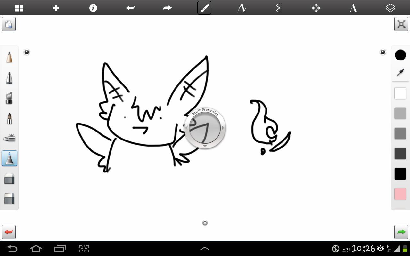410x256 pixels.
Task: Select the airbrush in left palette
Action: click(9, 138)
